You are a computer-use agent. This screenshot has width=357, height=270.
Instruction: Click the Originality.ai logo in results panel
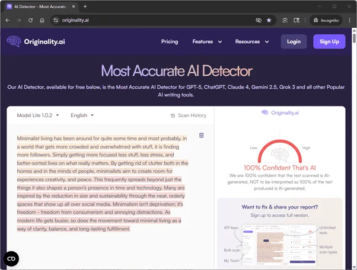pos(280,112)
